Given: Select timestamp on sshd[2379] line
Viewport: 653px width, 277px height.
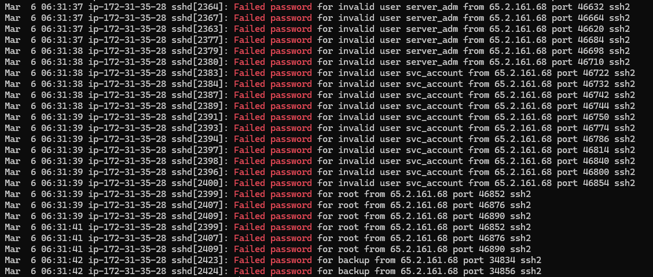Looking at the screenshot, I should (61, 51).
